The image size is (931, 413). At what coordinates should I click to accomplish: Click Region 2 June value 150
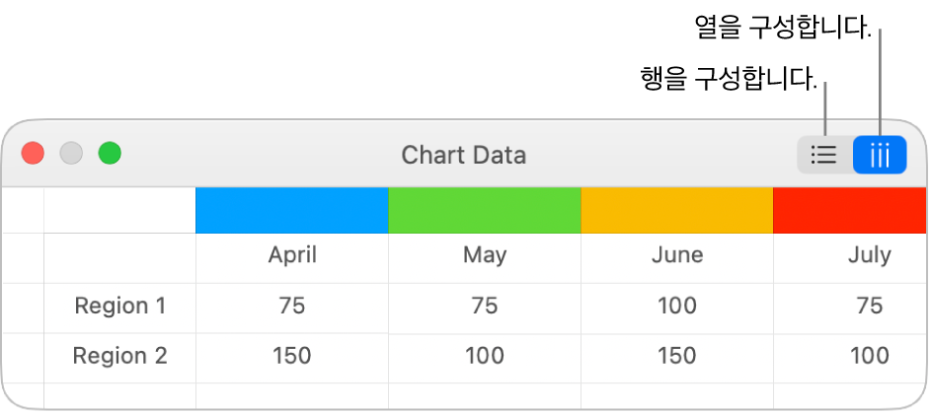point(677,356)
